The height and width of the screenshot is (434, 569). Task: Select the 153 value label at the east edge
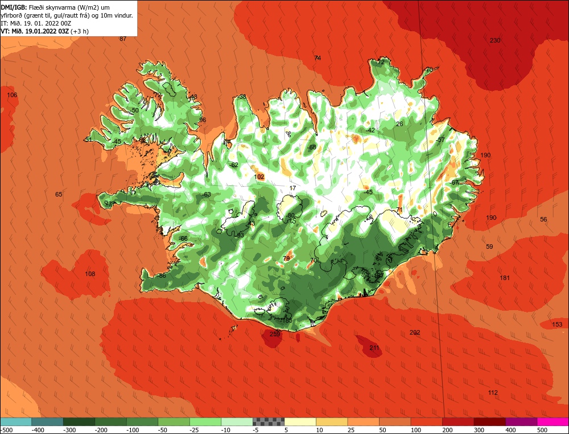coord(557,324)
